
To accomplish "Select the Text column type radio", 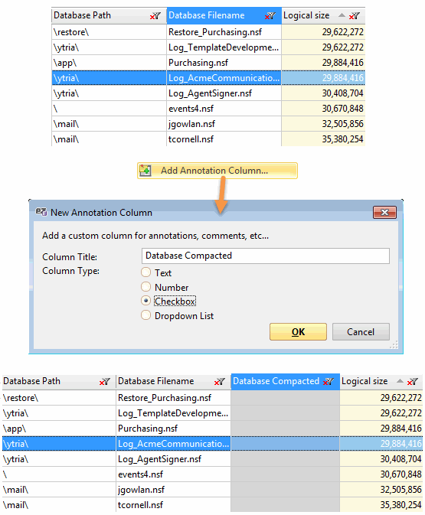I will [x=145, y=272].
